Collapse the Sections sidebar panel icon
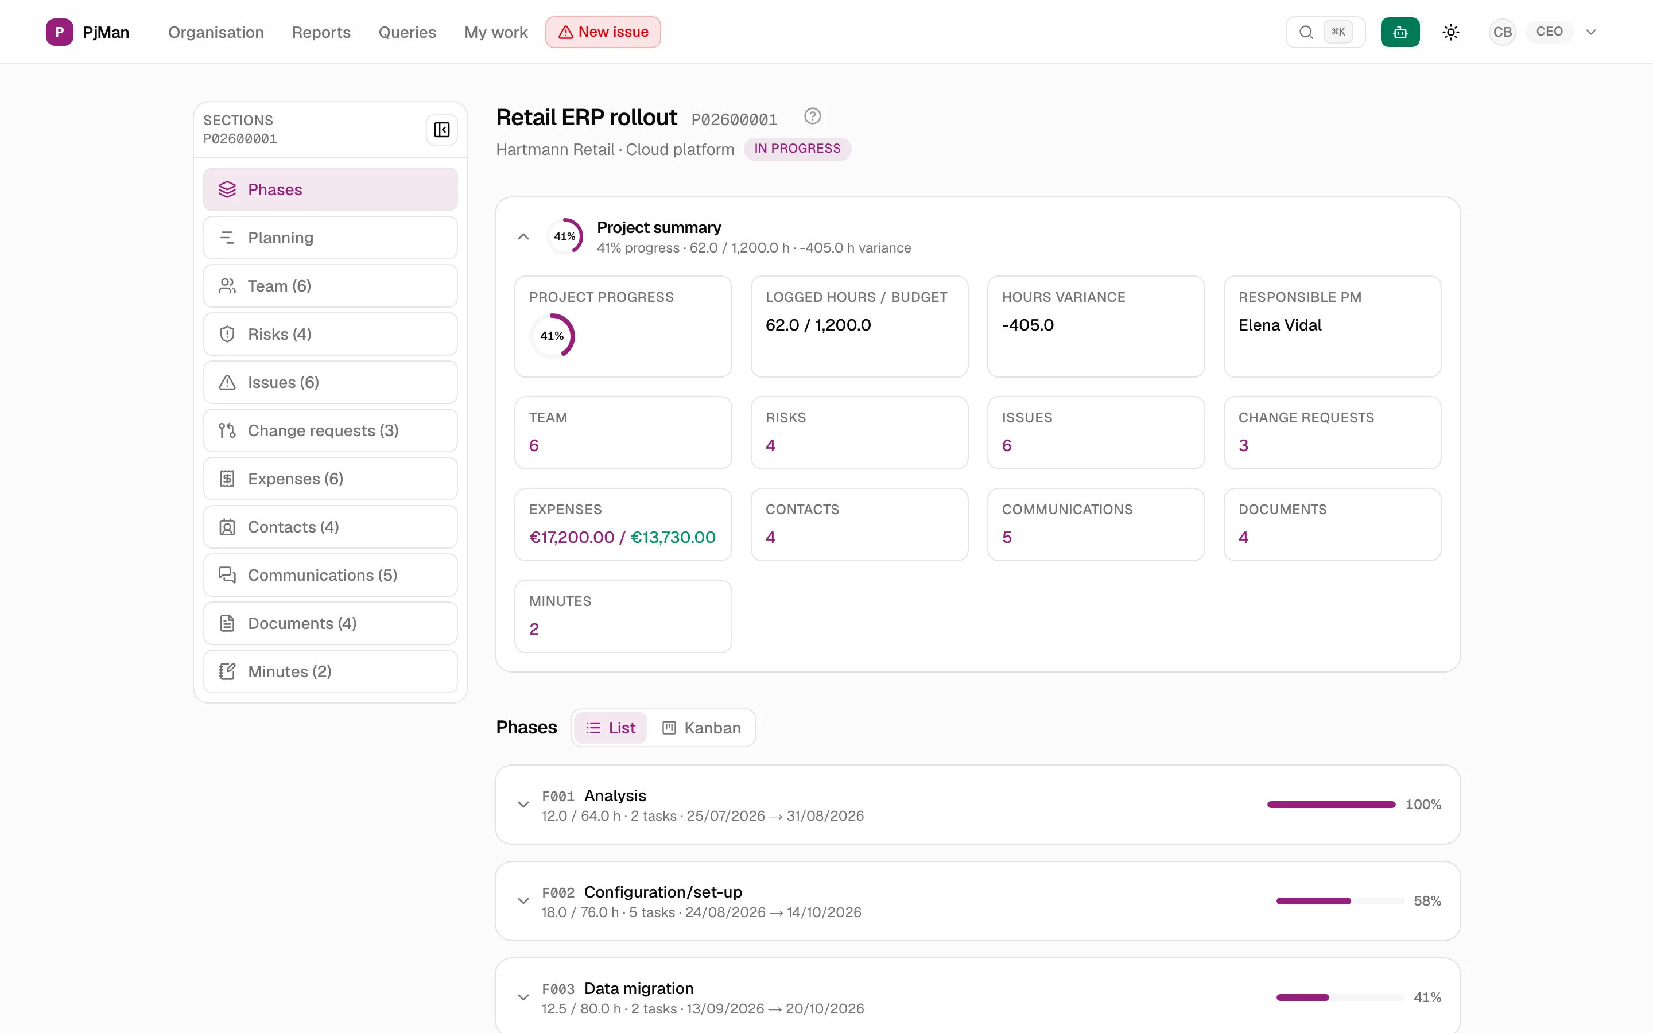Viewport: 1653px width, 1033px height. 442,130
